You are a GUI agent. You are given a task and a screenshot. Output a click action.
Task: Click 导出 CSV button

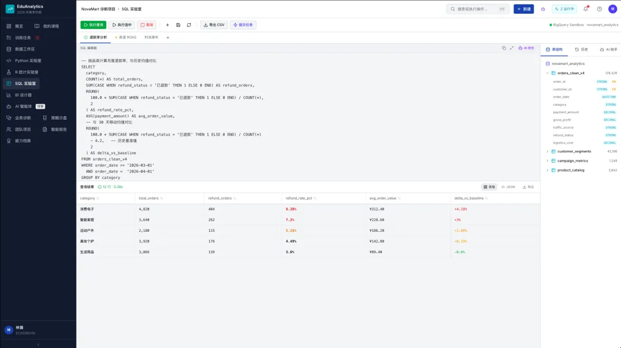point(214,25)
